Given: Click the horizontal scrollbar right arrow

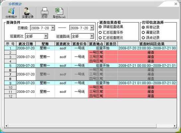Looking at the screenshot, I should [175, 126].
